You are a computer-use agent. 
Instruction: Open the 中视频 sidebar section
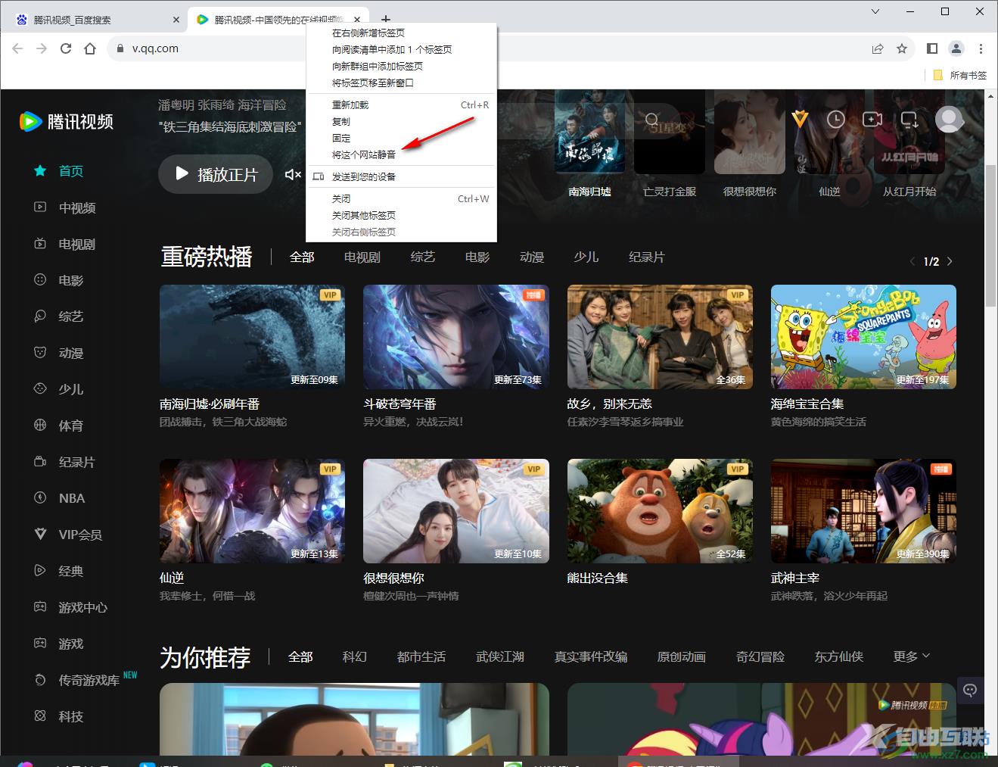[65, 207]
